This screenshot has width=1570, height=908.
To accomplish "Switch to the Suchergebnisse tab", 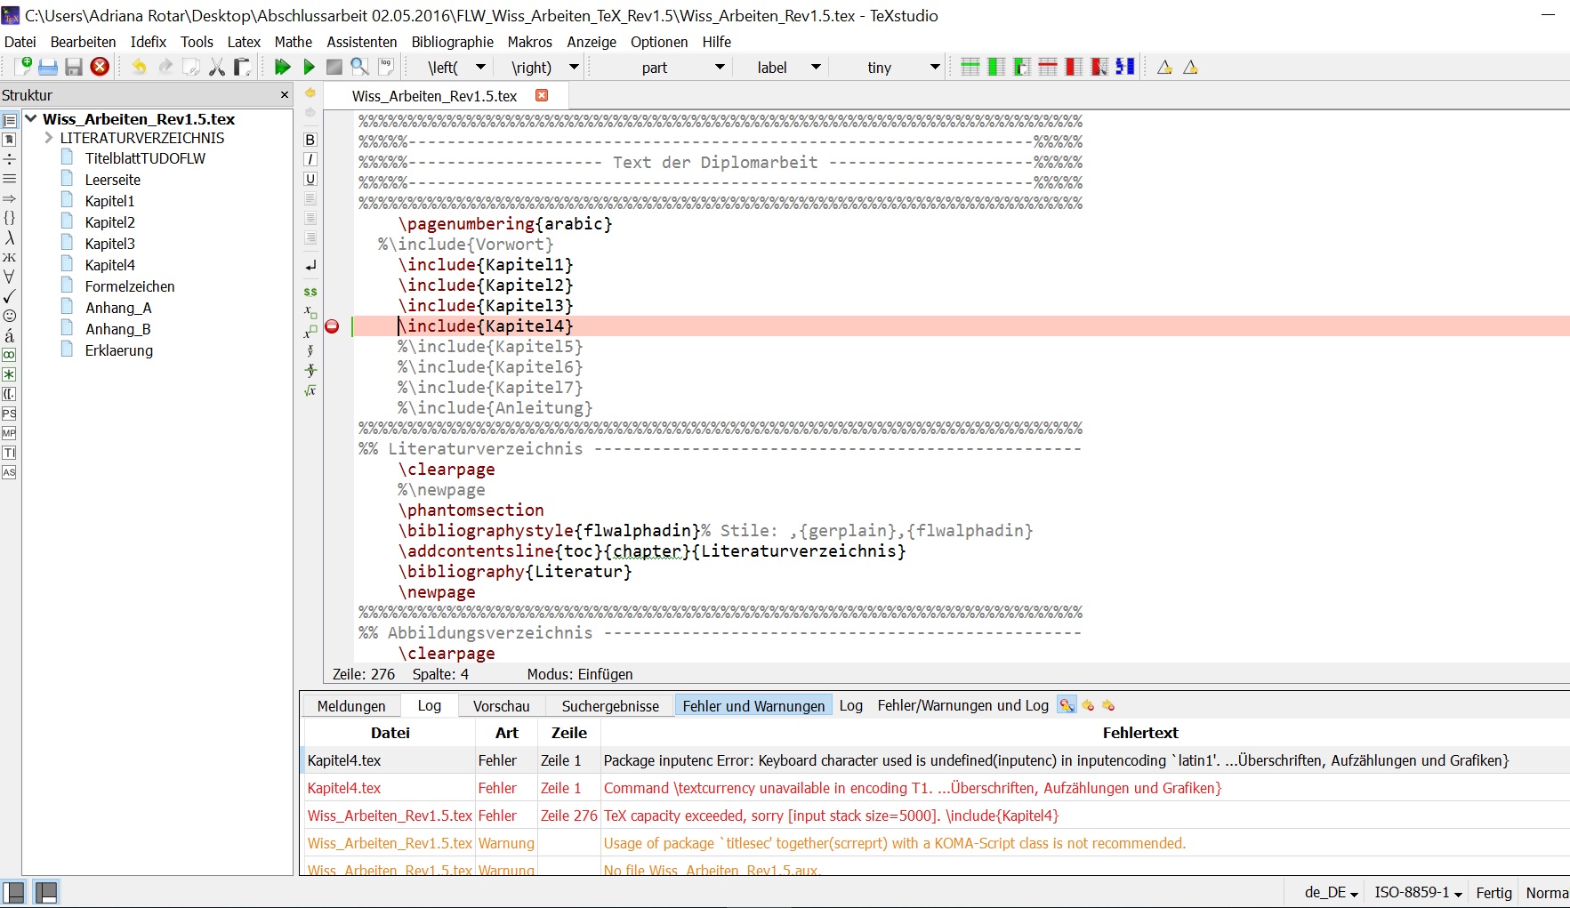I will [x=610, y=705].
